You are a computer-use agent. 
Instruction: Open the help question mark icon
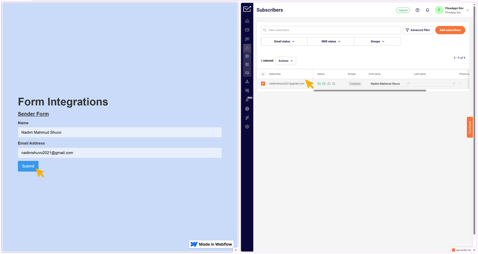[x=417, y=10]
